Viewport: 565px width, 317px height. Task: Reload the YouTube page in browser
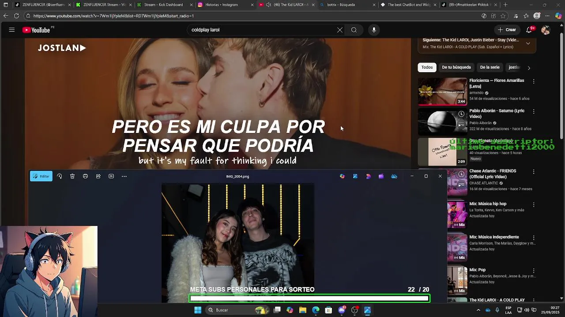(16, 16)
